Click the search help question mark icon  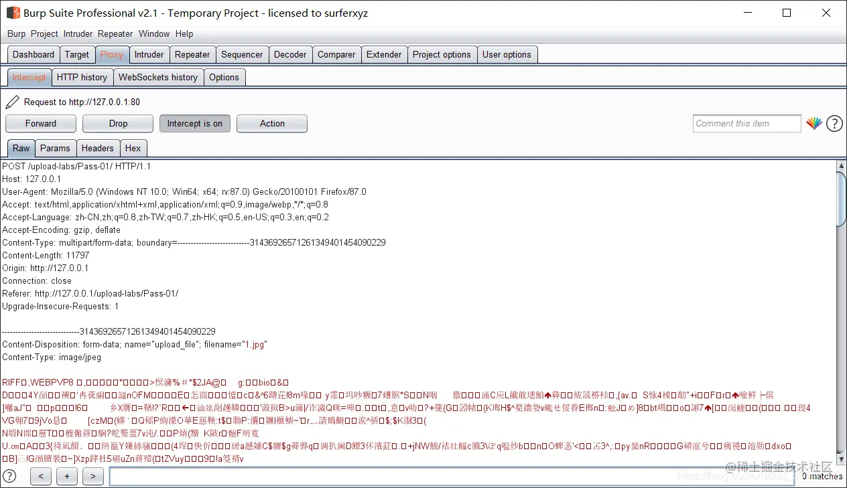pyautogui.click(x=10, y=476)
